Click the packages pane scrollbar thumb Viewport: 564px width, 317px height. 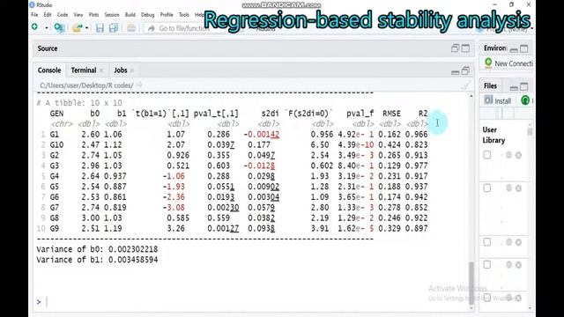point(530,131)
